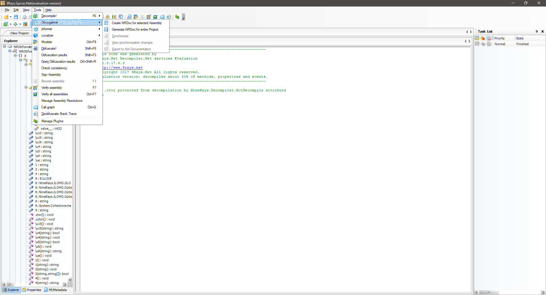This screenshot has height=295, width=546.
Task: Select tree item .ctor() : void
Action: click(44, 215)
